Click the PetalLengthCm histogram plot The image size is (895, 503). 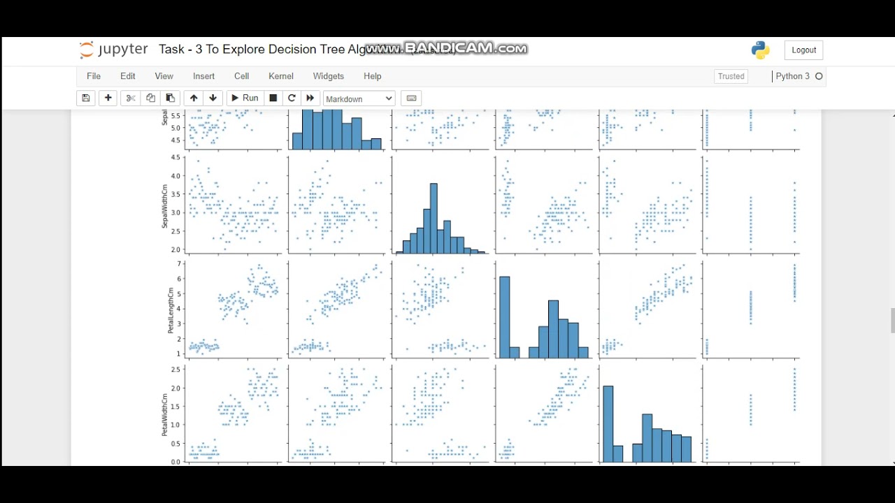coord(544,310)
